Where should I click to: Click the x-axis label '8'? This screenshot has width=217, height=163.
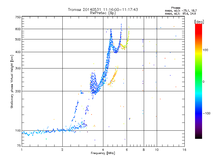[144, 150]
